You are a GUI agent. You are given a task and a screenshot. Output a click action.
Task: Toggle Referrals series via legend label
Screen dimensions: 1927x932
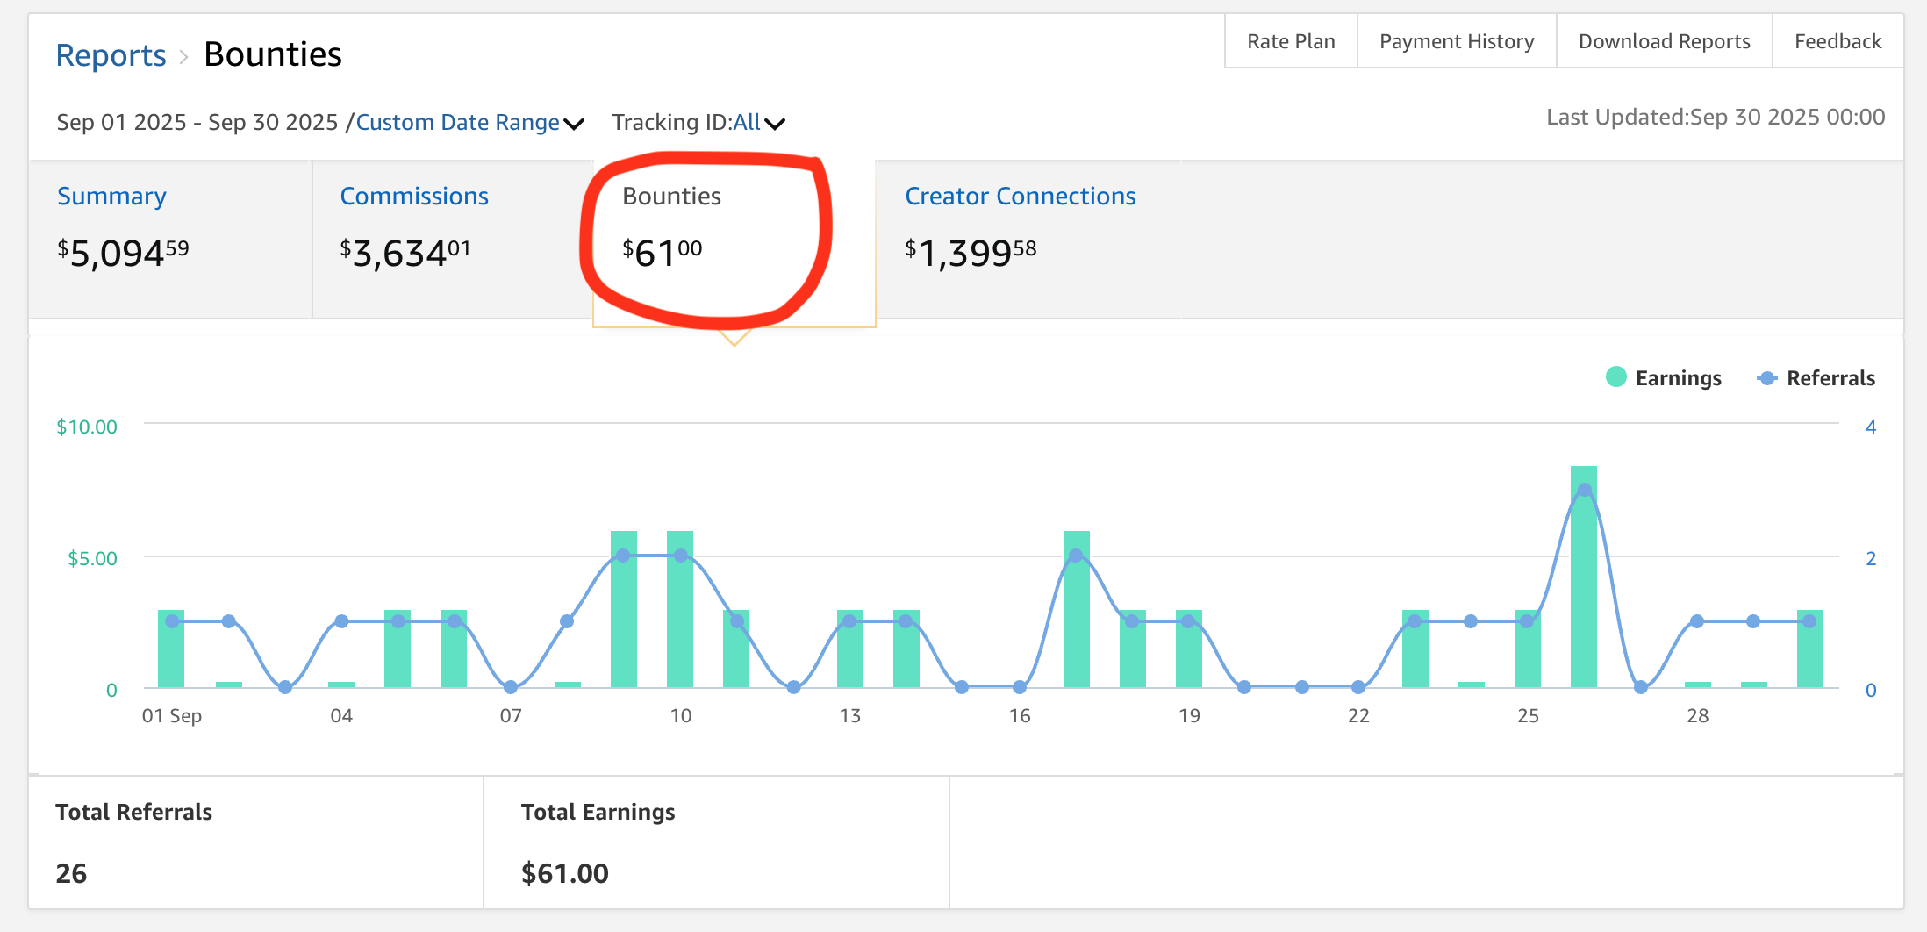click(x=1830, y=378)
